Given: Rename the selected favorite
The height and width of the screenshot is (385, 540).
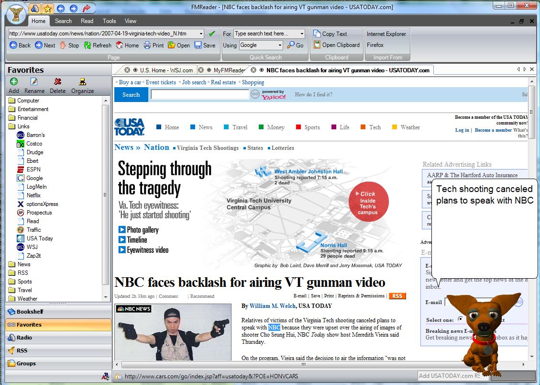Looking at the screenshot, I should 34,86.
